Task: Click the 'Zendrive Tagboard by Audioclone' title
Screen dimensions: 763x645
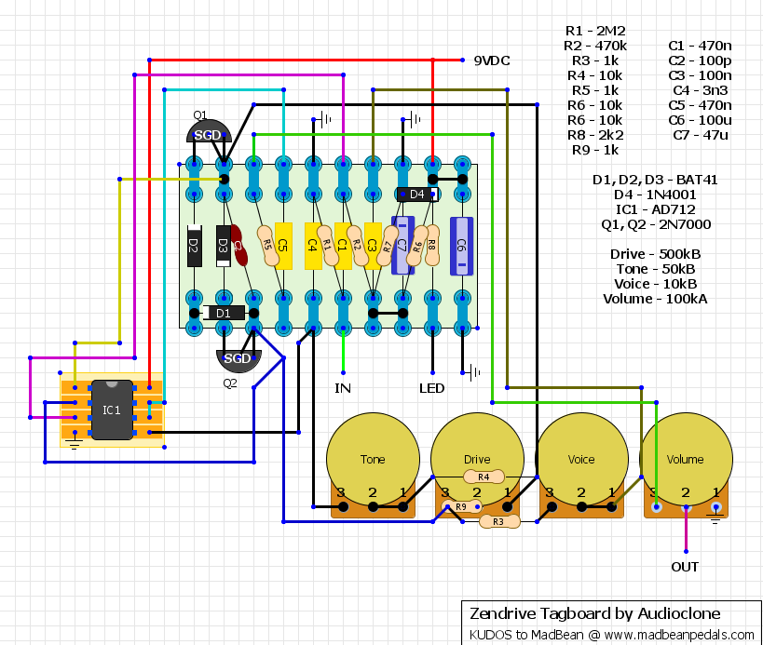Action: 594,614
